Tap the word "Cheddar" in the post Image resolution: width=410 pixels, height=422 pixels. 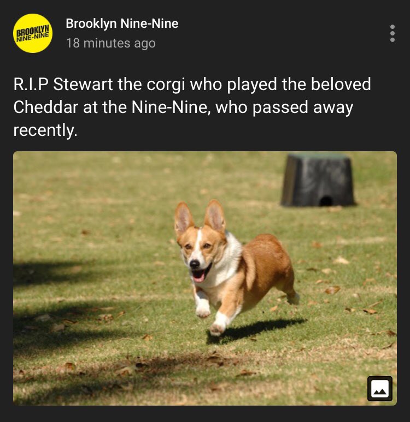point(46,107)
